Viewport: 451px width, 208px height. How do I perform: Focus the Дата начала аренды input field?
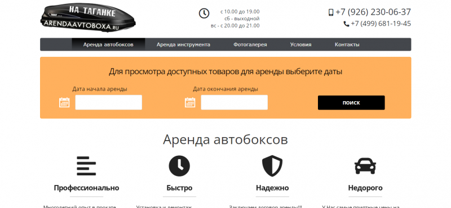109,102
